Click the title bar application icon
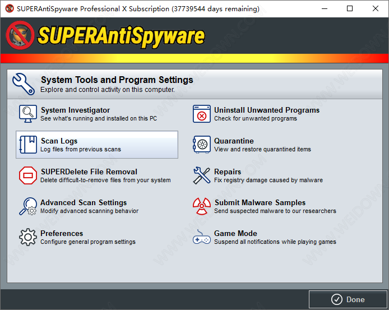The image size is (389, 310). [10, 8]
